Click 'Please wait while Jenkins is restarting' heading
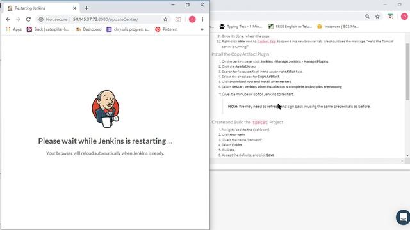410x230 pixels. tap(105, 141)
